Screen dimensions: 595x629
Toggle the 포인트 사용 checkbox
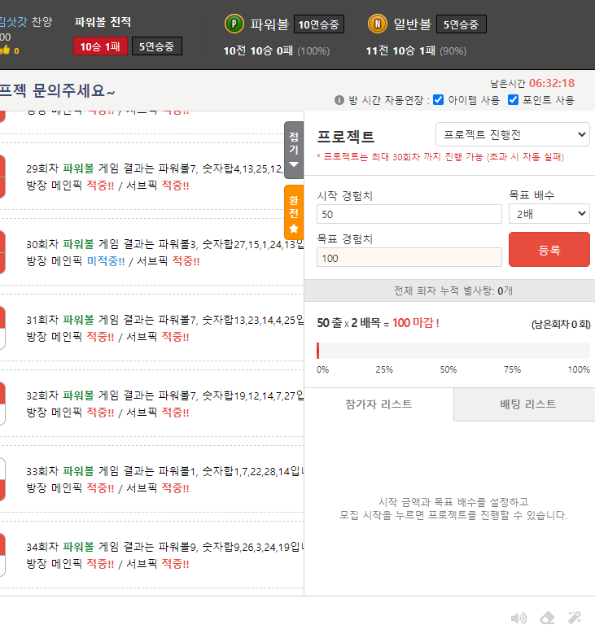pyautogui.click(x=513, y=100)
